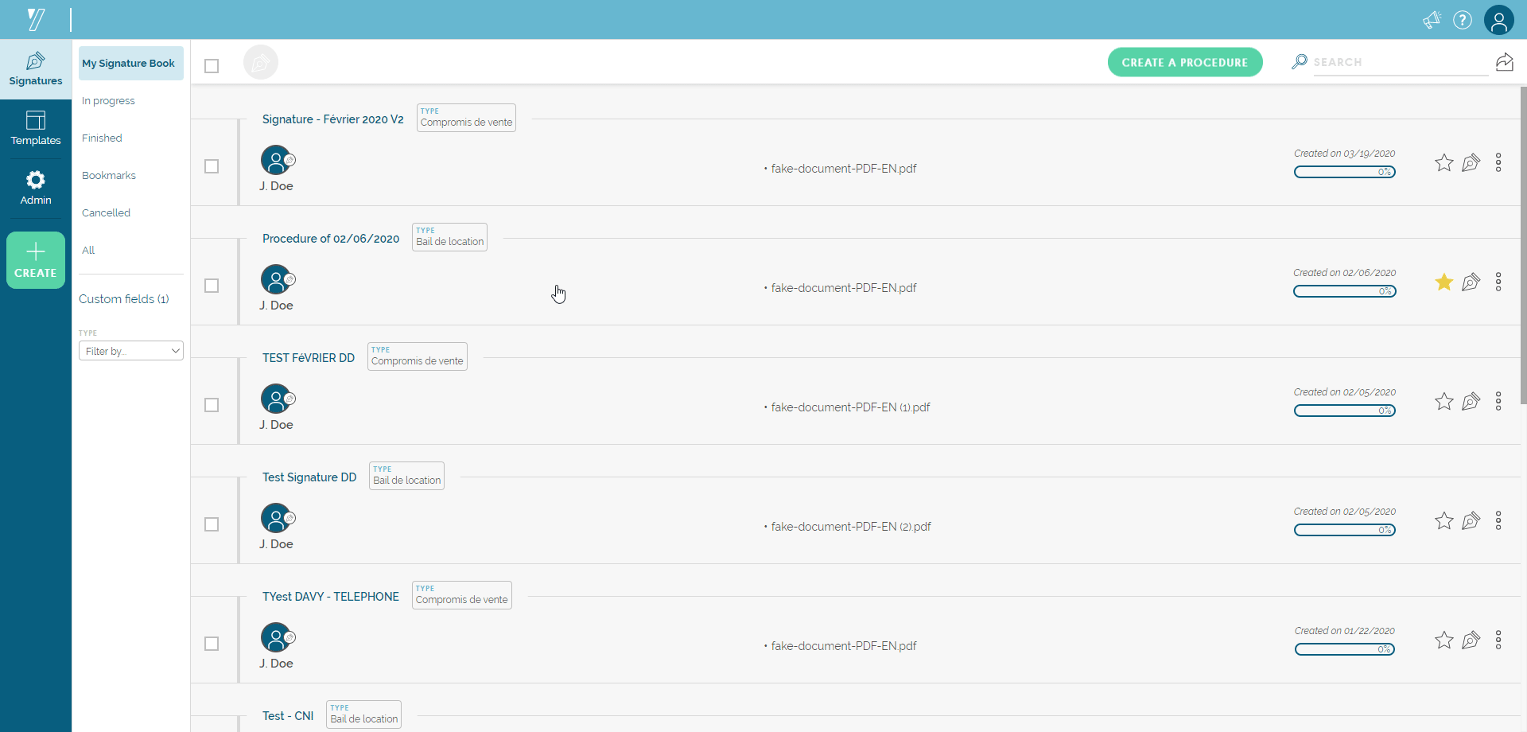Viewport: 1527px width, 732px height.
Task: Open the Type 'Filter by...' dropdown
Action: 131,351
